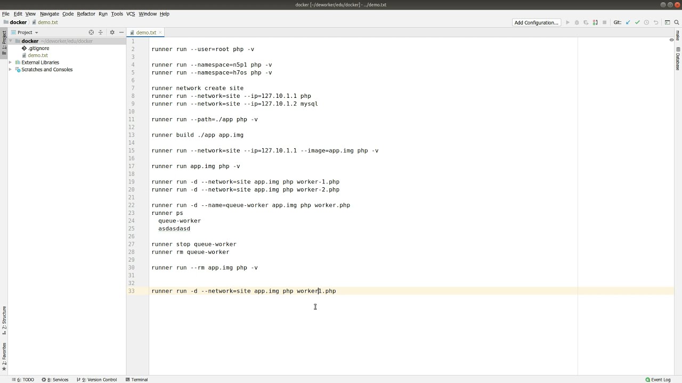Close the demo.txt editor tab

pos(160,32)
